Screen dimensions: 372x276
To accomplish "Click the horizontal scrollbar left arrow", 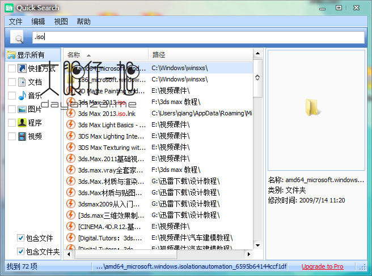I will 69,254.
